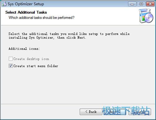Image resolution: width=156 pixels, height=120 pixels.
Task: Minimize the Sys Optimizer Setup window
Action: 132,4
